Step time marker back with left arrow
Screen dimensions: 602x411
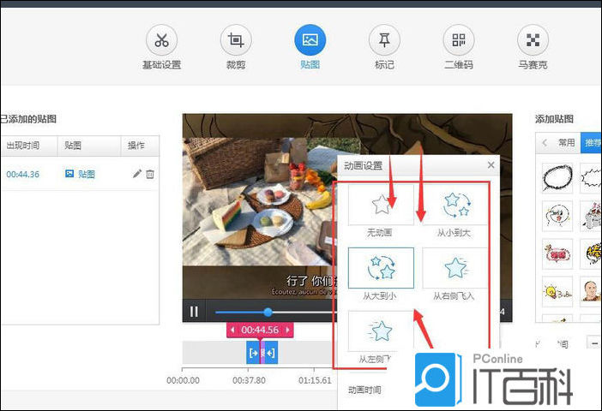[232, 330]
